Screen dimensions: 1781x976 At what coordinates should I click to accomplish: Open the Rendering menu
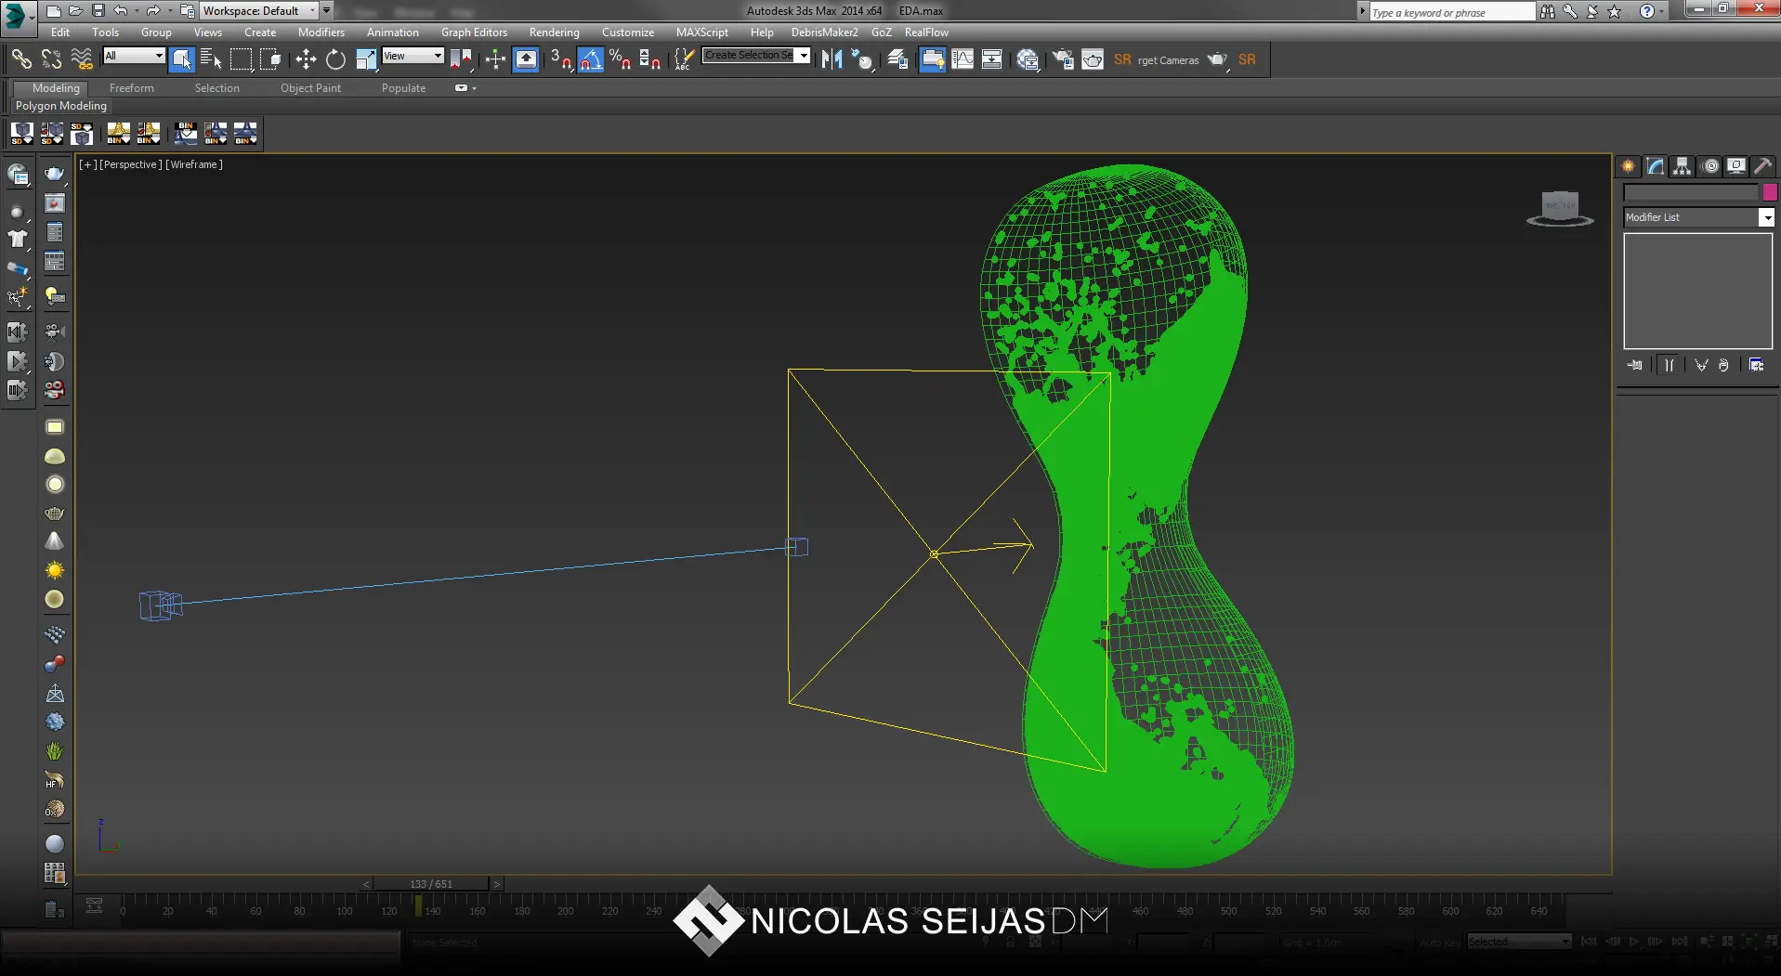pos(554,33)
